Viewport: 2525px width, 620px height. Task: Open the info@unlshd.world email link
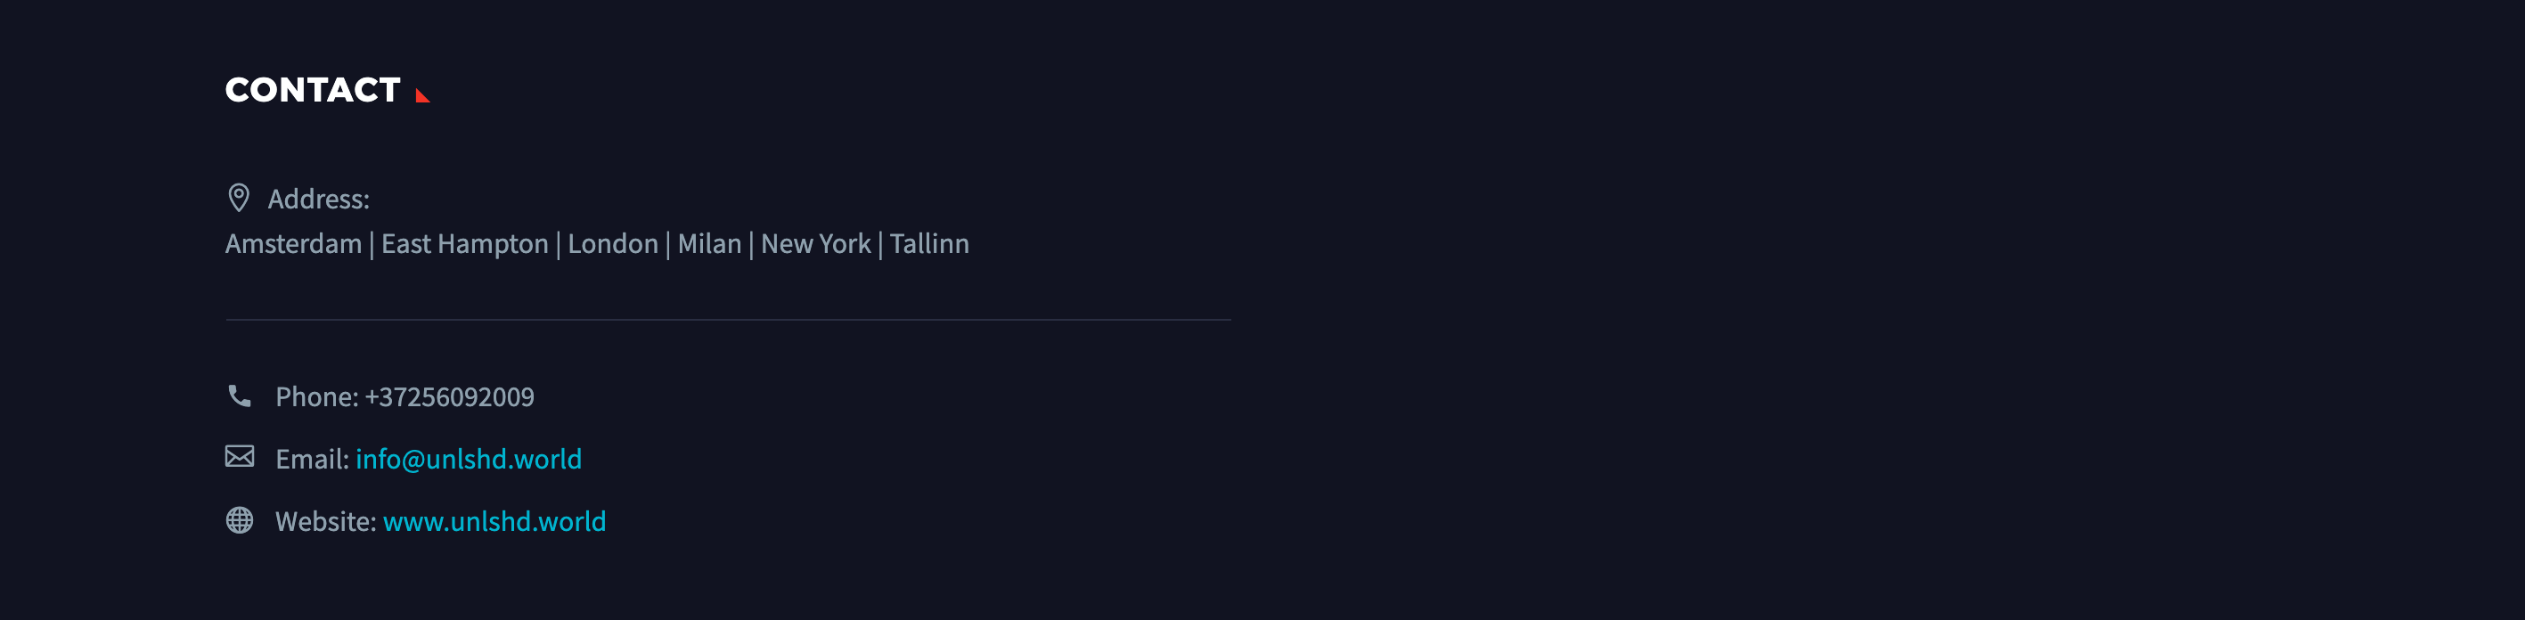coord(469,459)
